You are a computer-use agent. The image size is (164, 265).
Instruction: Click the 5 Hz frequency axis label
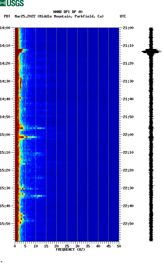[x=25, y=246]
